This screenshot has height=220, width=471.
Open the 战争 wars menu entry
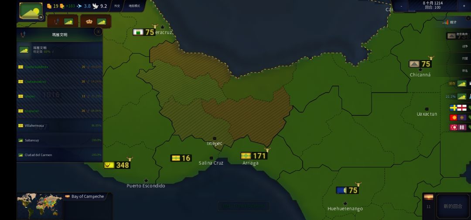point(465,46)
